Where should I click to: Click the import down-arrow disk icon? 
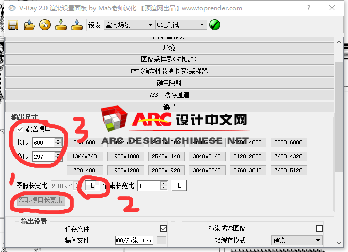[61, 25]
